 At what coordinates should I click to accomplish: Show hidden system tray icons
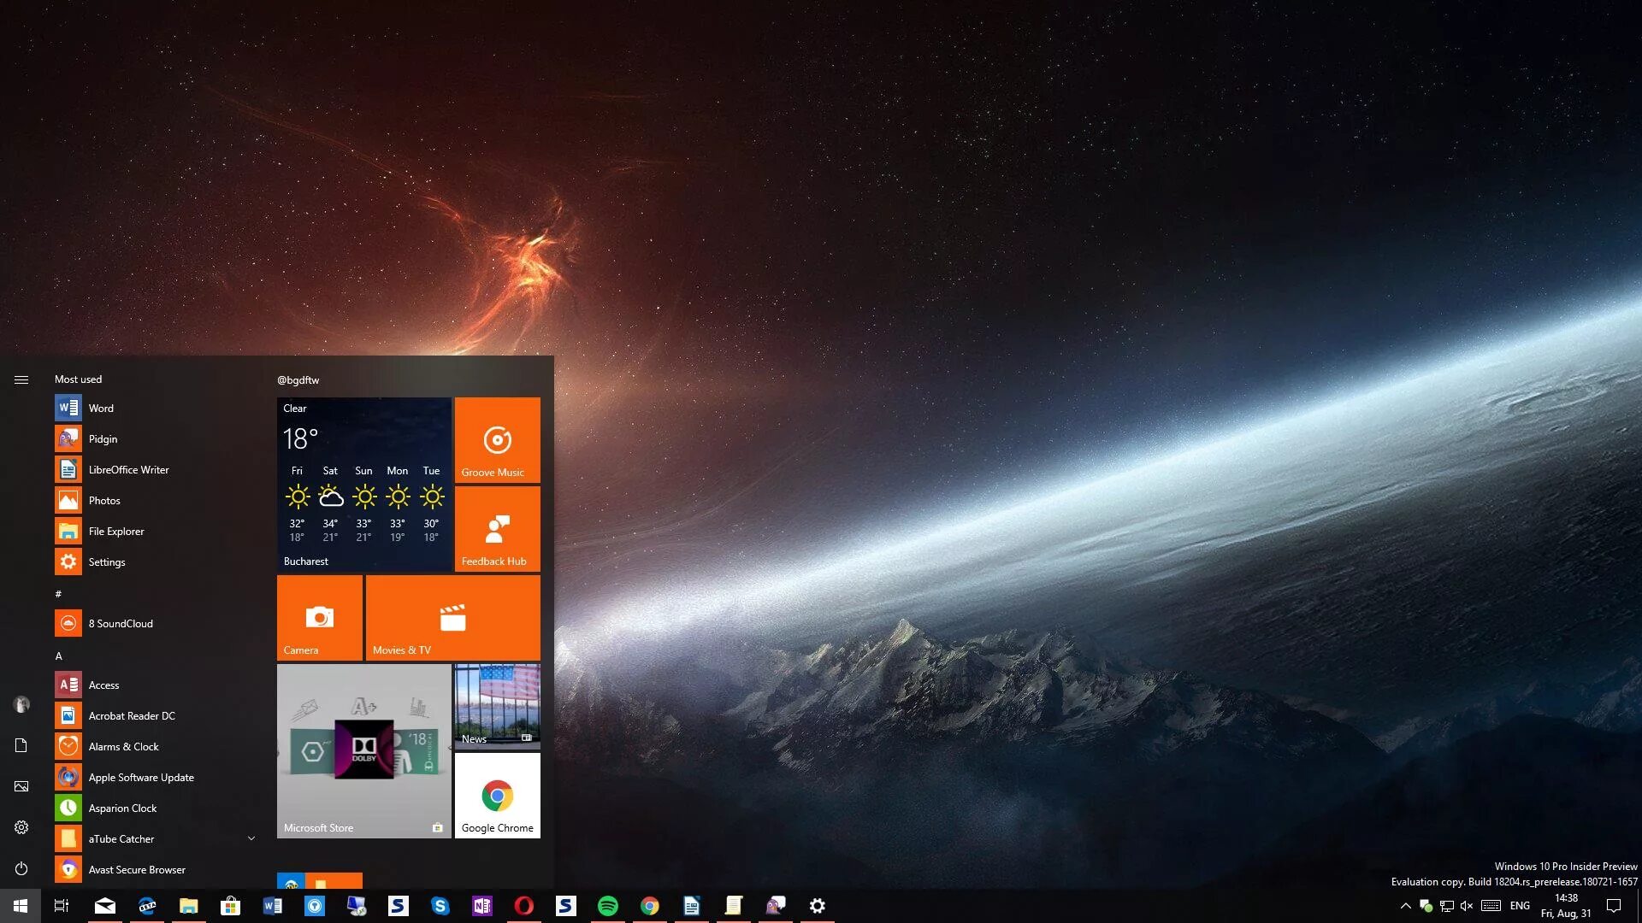(1405, 906)
